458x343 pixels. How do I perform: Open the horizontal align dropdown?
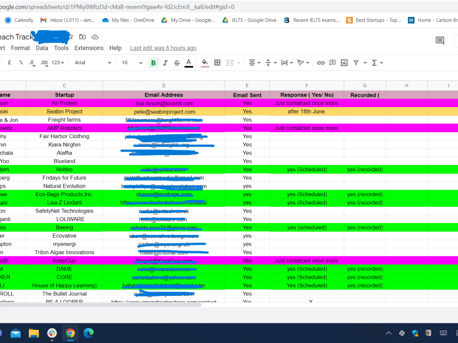254,63
